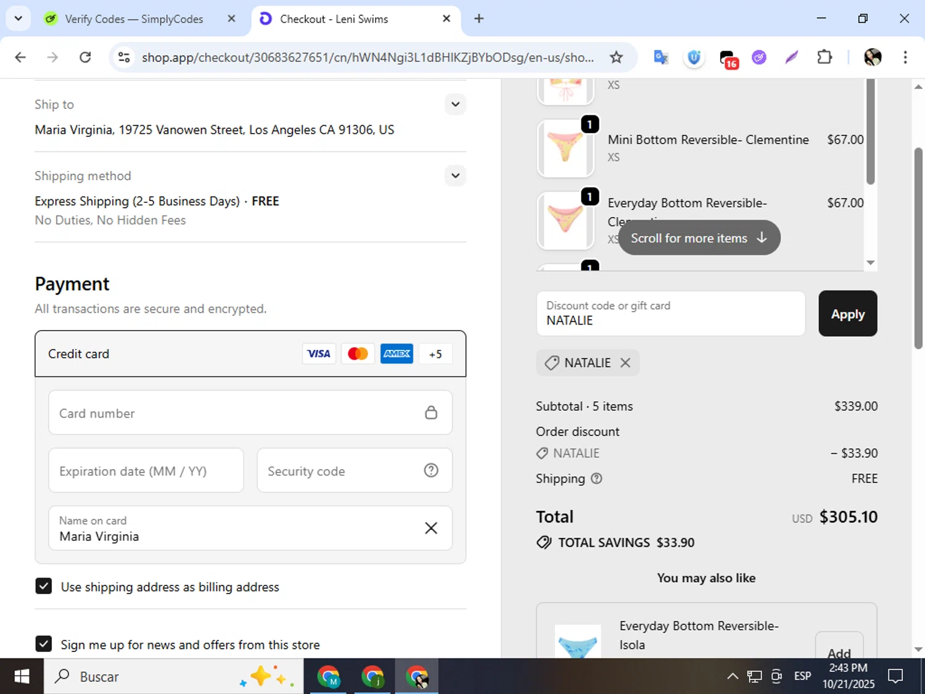Click the Name on card field

coord(250,528)
